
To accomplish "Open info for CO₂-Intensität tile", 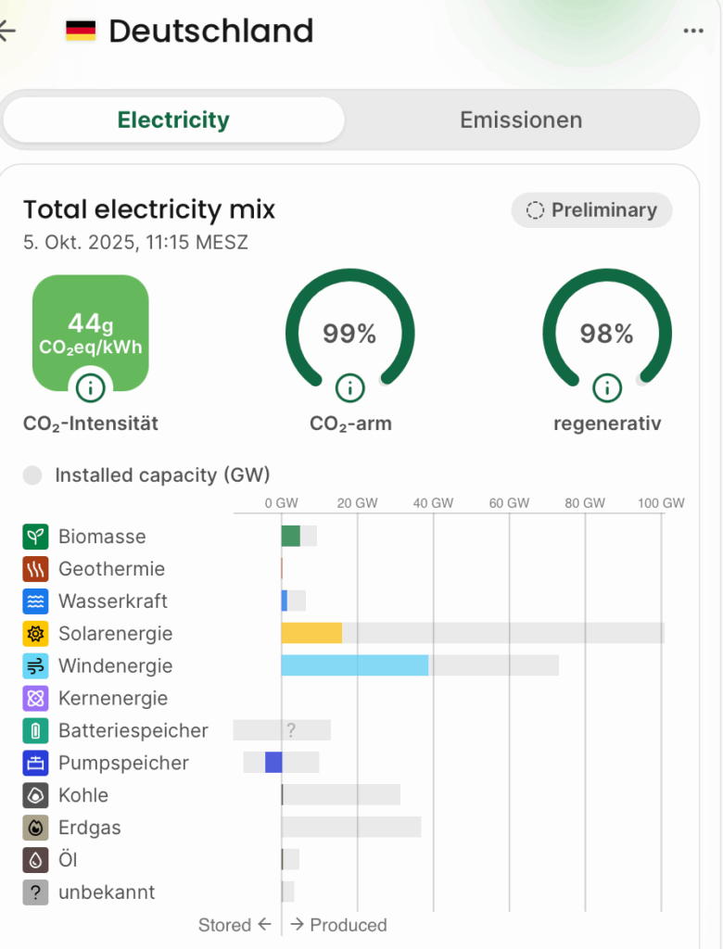I will click(91, 387).
